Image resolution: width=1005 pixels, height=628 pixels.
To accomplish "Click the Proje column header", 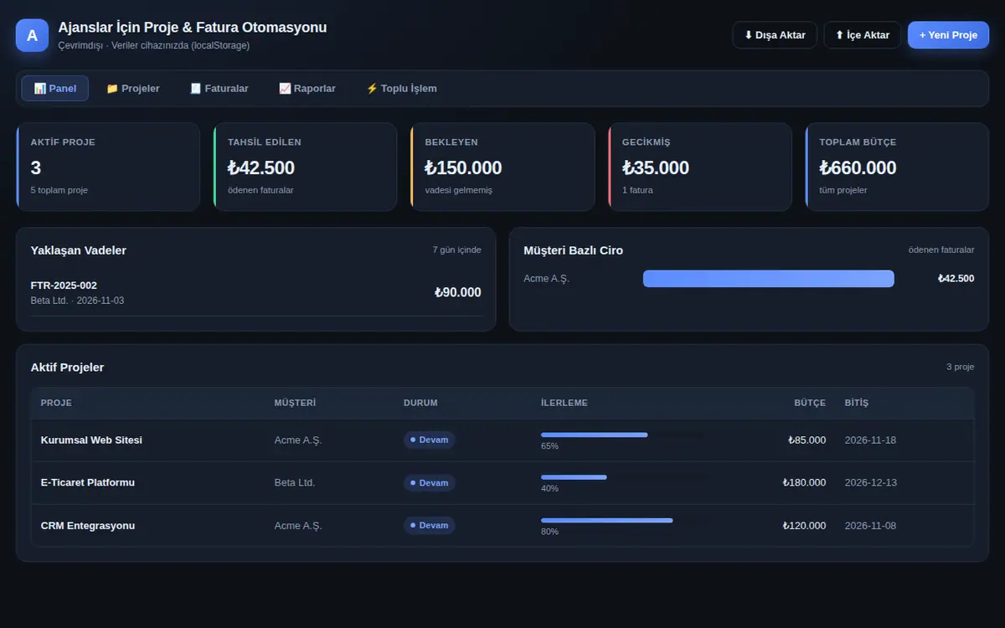I will pyautogui.click(x=56, y=403).
